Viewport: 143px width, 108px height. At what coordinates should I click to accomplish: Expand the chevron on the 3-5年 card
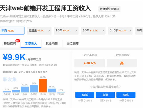[103, 31]
